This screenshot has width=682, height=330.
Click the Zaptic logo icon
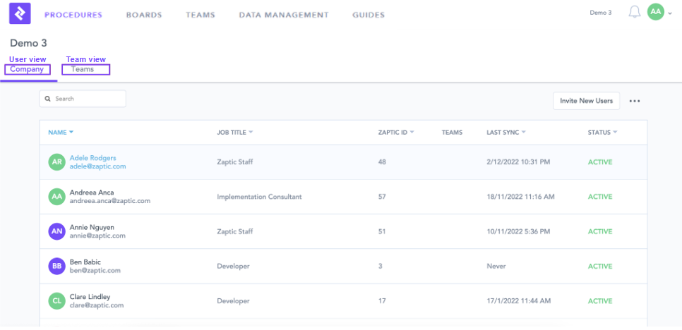[21, 13]
